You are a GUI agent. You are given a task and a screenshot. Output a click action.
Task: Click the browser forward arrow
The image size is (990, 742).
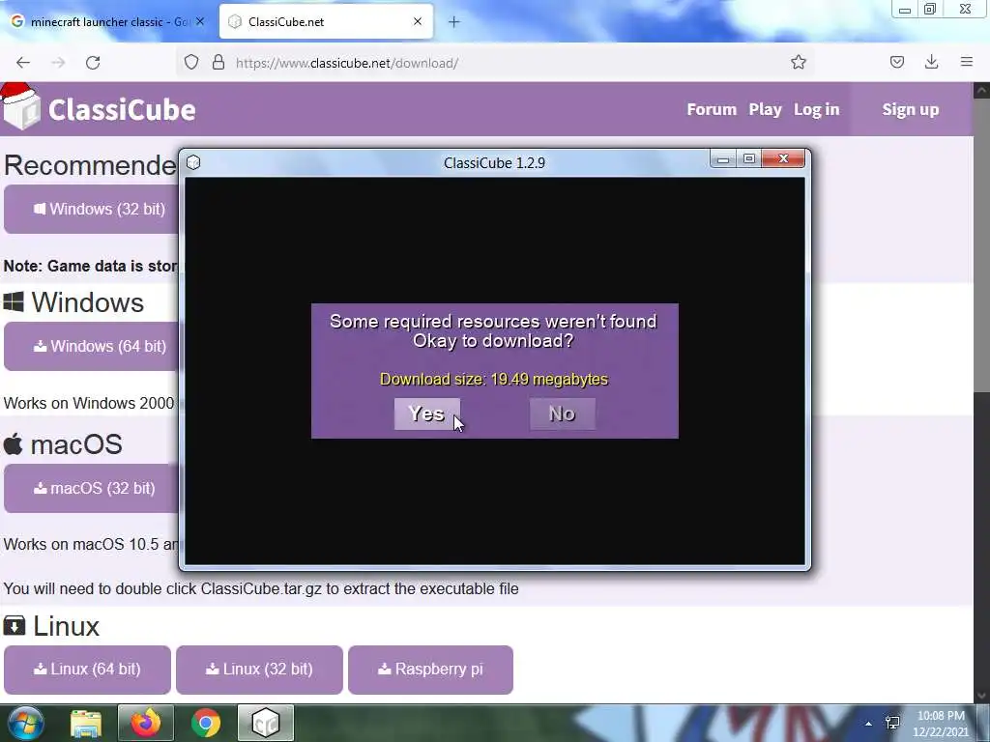tap(58, 63)
